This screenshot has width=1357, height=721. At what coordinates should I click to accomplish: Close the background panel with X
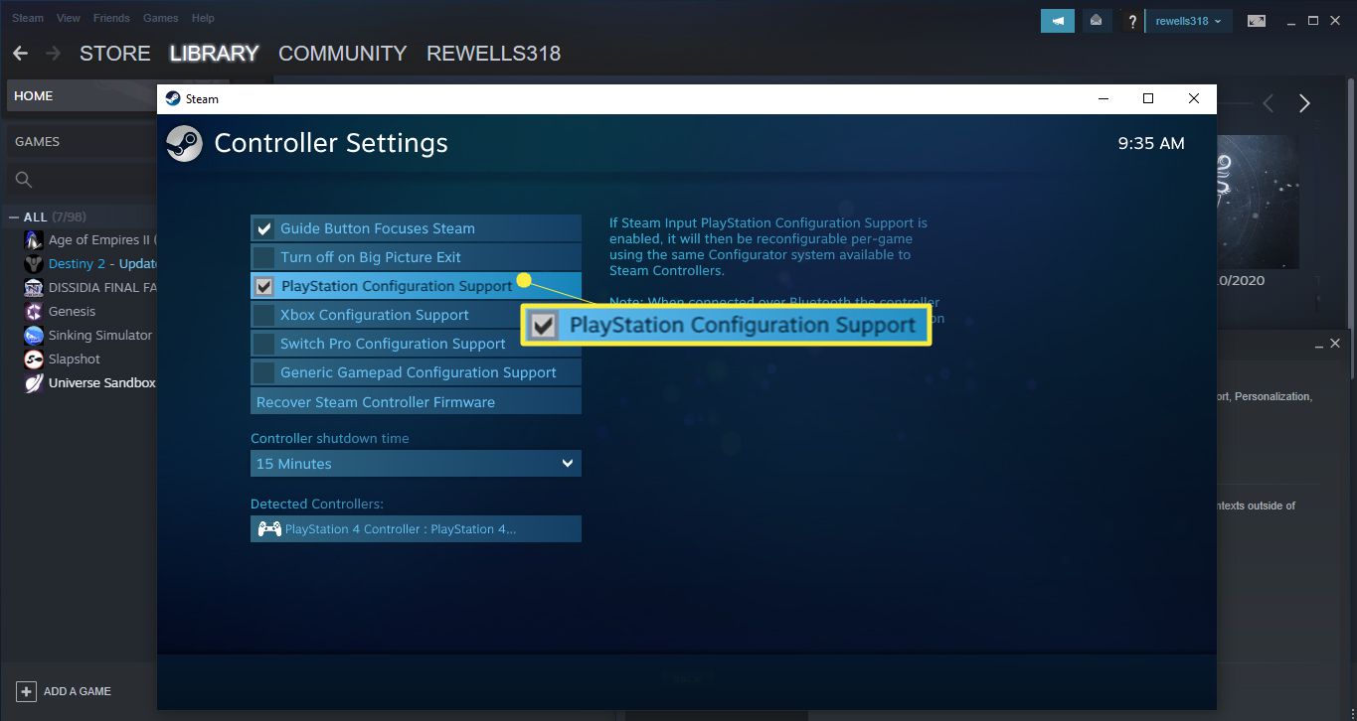click(1335, 344)
